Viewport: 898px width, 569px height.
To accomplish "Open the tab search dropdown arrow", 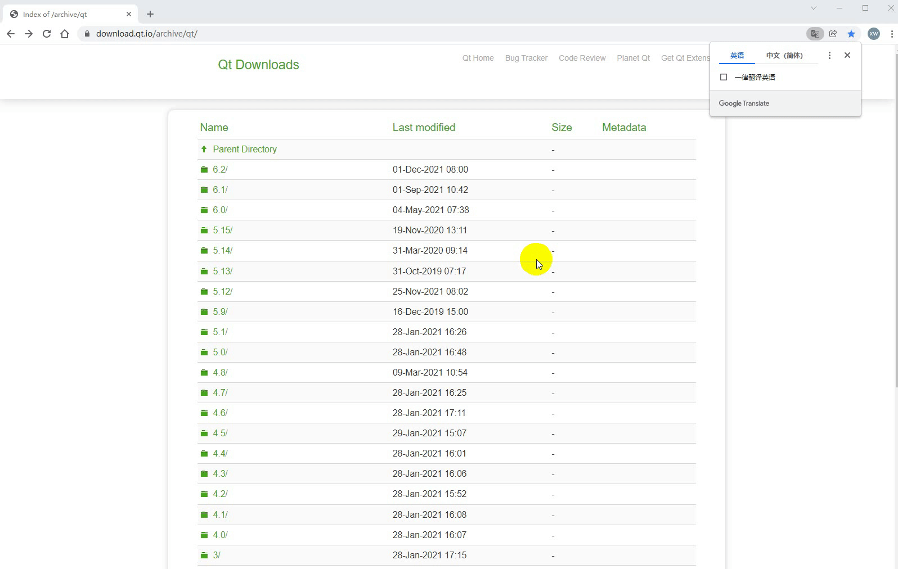I will pos(813,8).
